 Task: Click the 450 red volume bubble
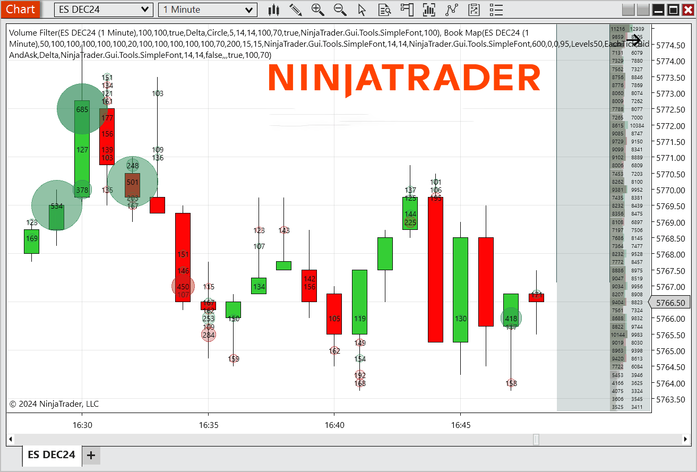tap(183, 287)
